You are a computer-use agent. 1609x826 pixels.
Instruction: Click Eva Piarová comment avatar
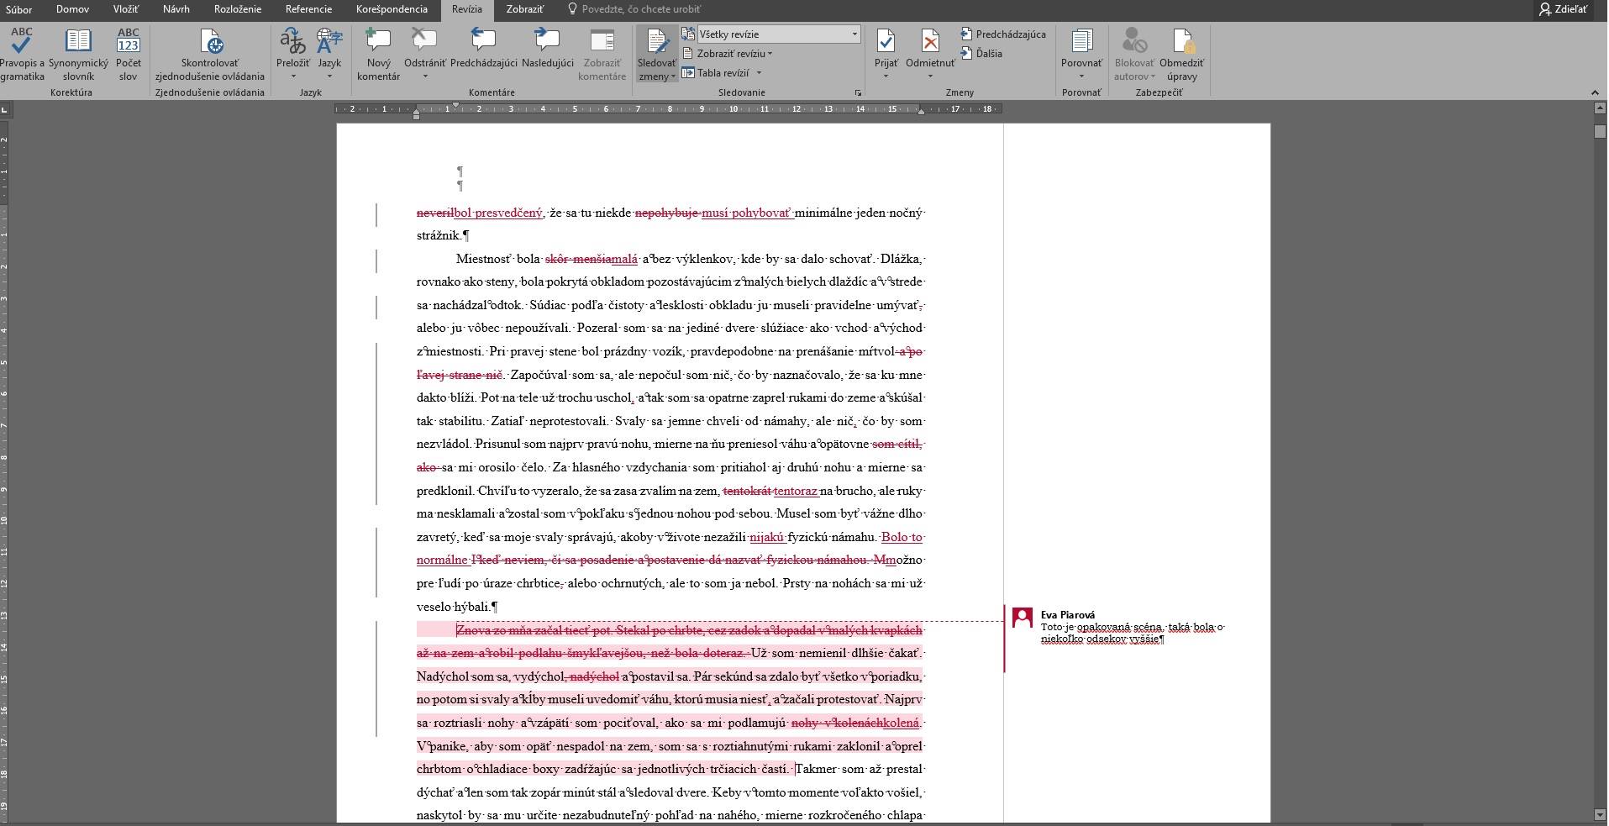click(x=1023, y=618)
